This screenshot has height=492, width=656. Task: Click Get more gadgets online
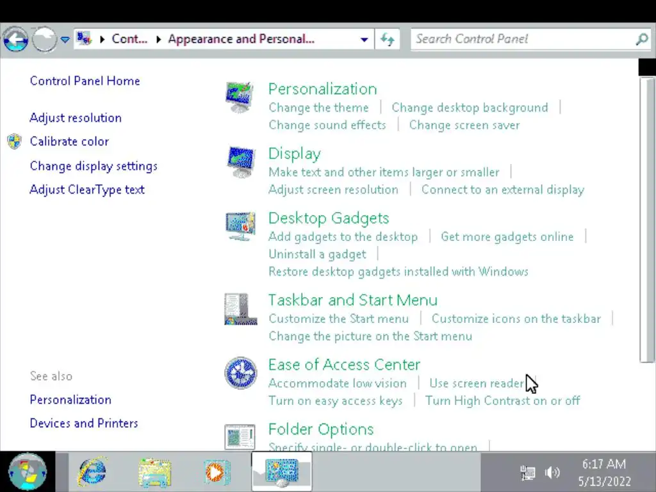[507, 237]
